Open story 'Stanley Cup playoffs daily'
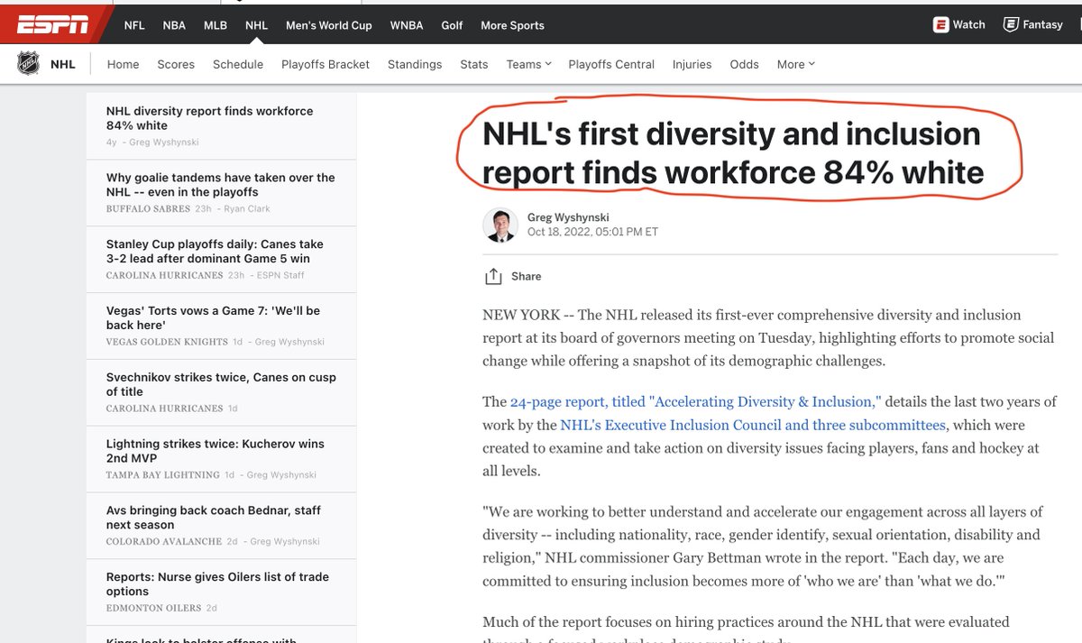This screenshot has width=1082, height=643. (x=215, y=252)
